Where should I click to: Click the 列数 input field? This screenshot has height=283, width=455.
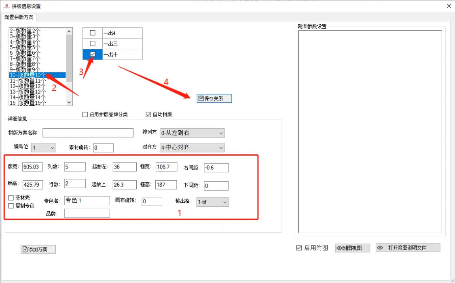pyautogui.click(x=75, y=166)
